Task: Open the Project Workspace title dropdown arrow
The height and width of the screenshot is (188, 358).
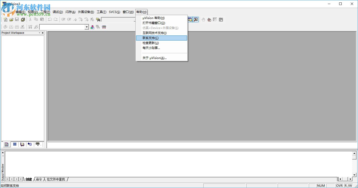Action: [39, 32]
